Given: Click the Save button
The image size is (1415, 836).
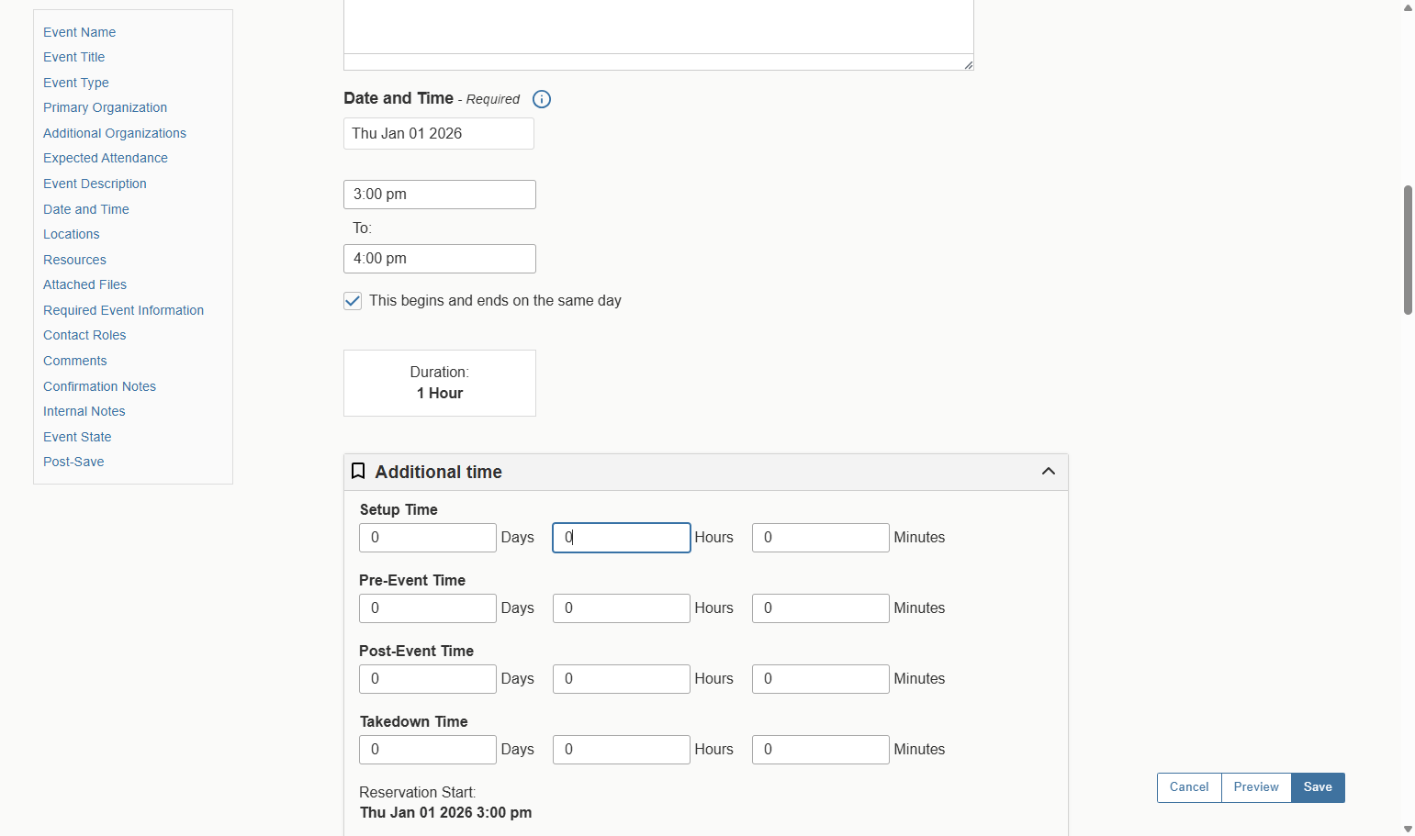Looking at the screenshot, I should (x=1318, y=787).
